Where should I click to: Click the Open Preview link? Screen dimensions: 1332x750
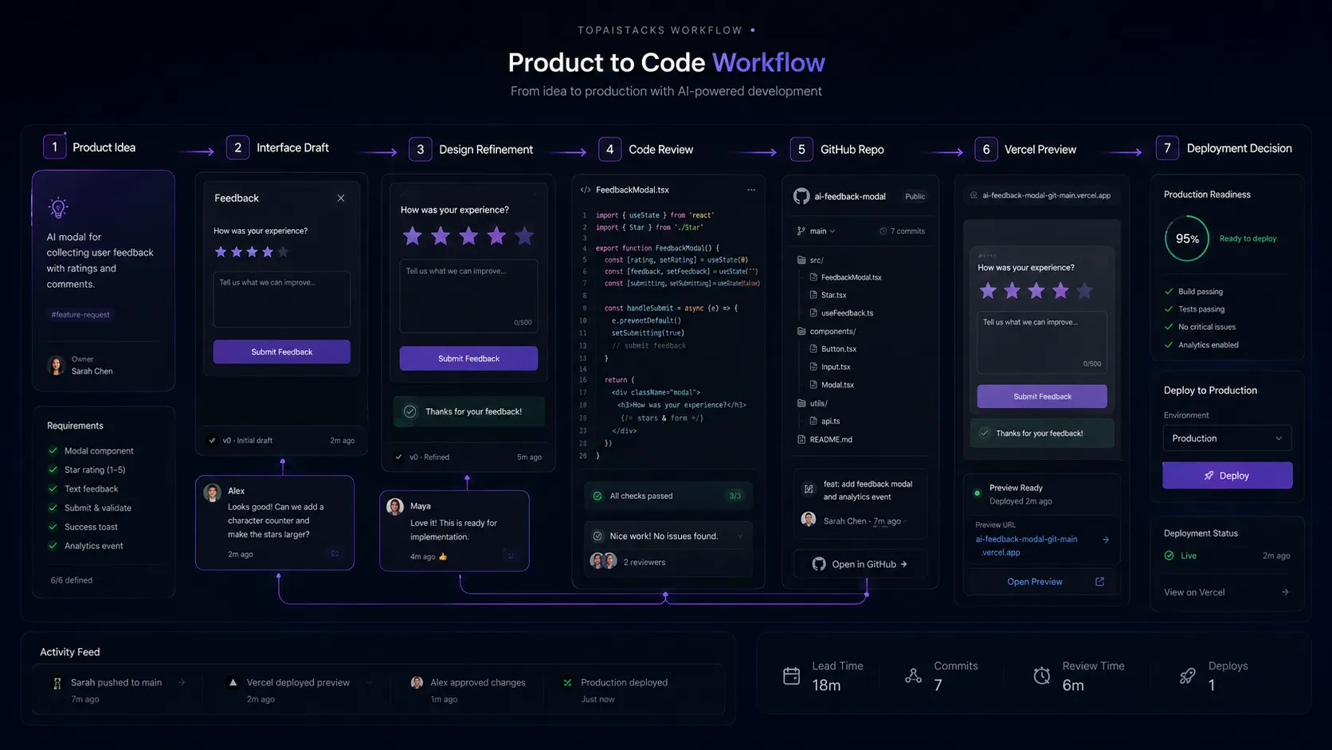tap(1035, 582)
